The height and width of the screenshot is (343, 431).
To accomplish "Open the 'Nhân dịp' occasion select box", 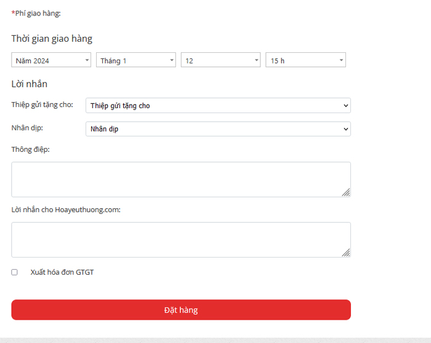I will [x=218, y=129].
